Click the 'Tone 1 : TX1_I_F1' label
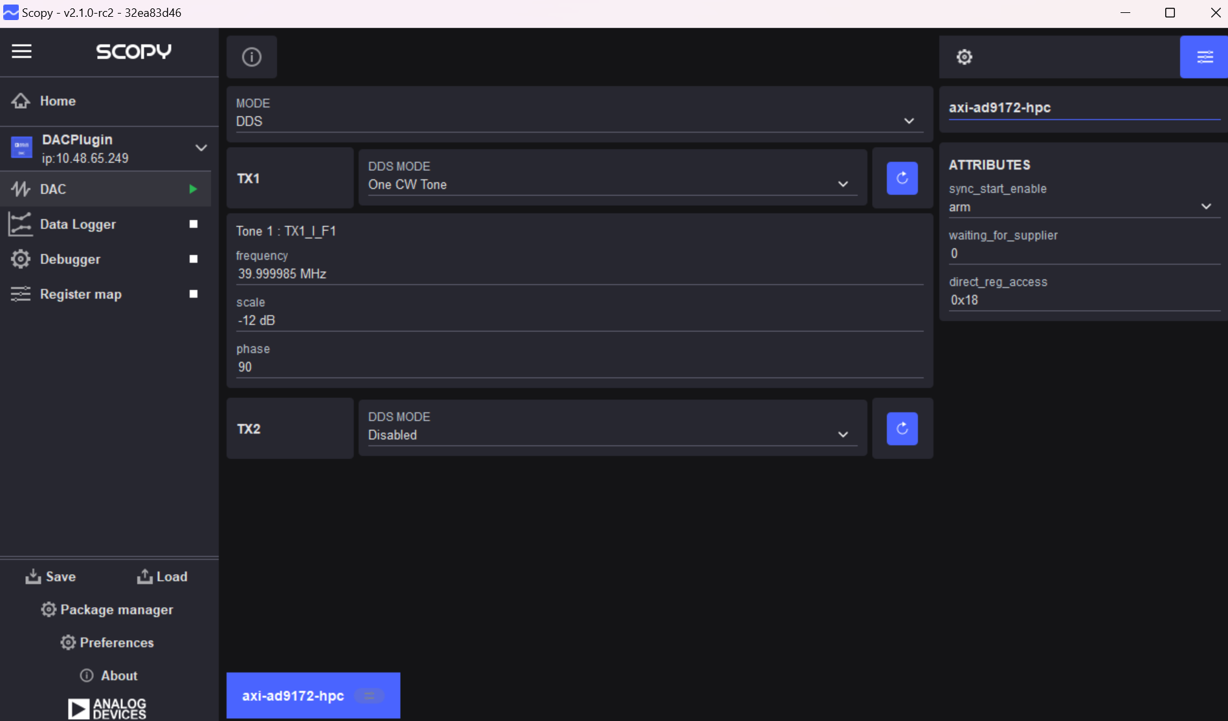The height and width of the screenshot is (721, 1228). click(x=286, y=231)
